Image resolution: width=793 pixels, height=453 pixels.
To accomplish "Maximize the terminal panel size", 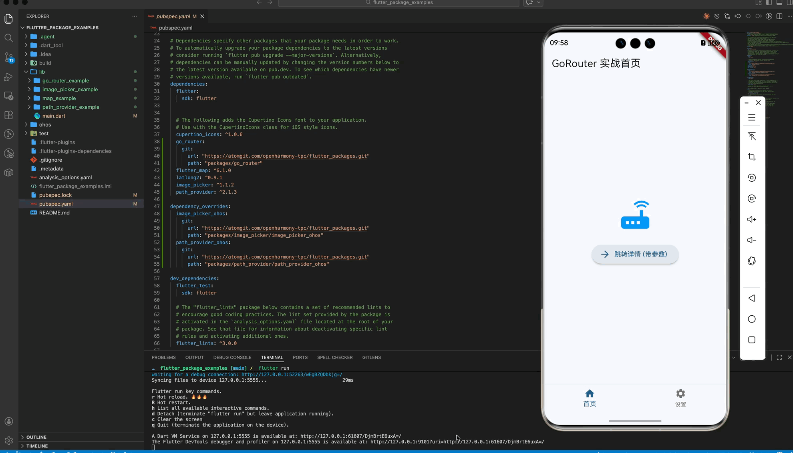I will click(x=779, y=357).
